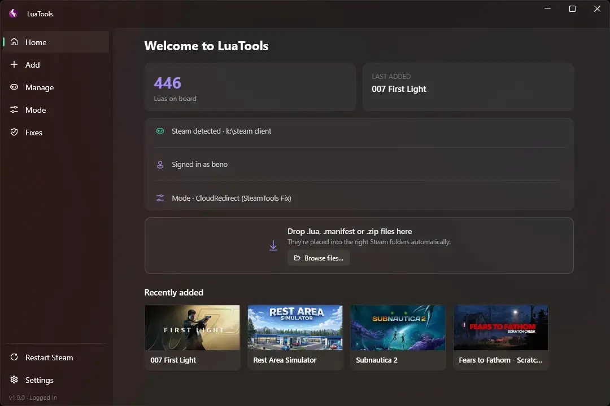Open the Rest Area Simulator thumbnail
This screenshot has height=406, width=610.
295,328
